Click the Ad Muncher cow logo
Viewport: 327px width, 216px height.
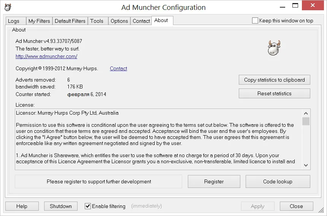tap(274, 48)
